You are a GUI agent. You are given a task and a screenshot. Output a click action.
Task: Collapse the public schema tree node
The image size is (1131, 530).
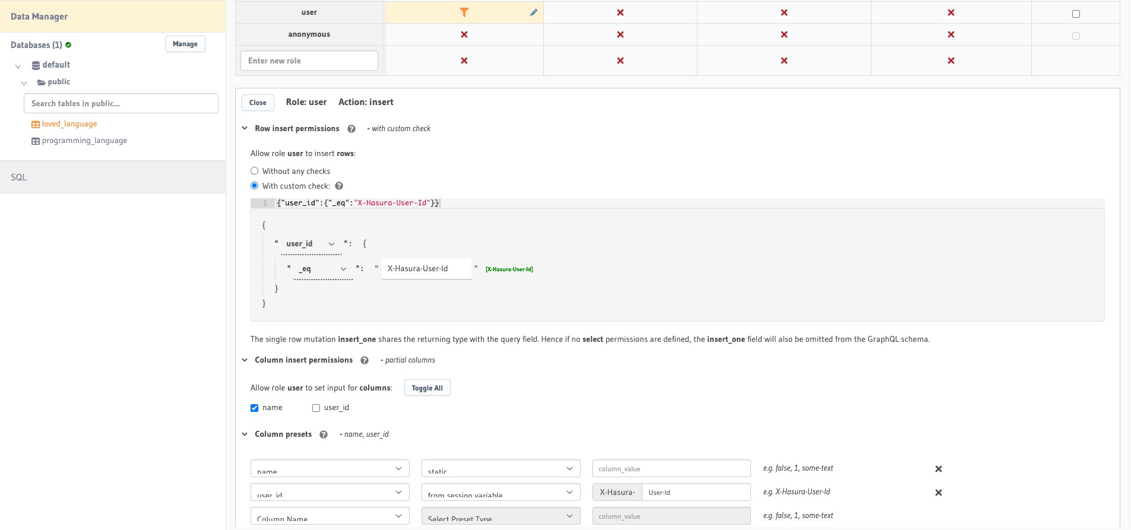pyautogui.click(x=24, y=84)
